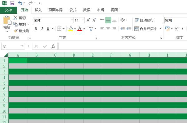187x123 pixels.
Task: Click the Undo arrow icon
Action: [20, 3]
